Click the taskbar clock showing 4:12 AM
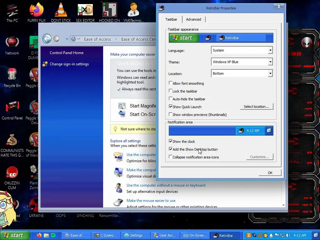Screen dimensions: 320x240 click(x=300, y=235)
